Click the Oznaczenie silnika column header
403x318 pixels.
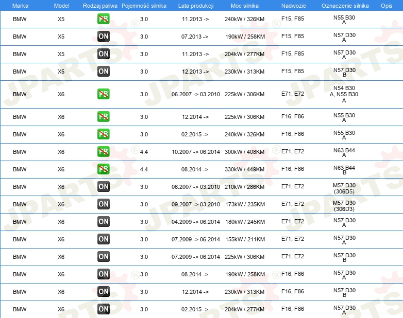pos(345,6)
